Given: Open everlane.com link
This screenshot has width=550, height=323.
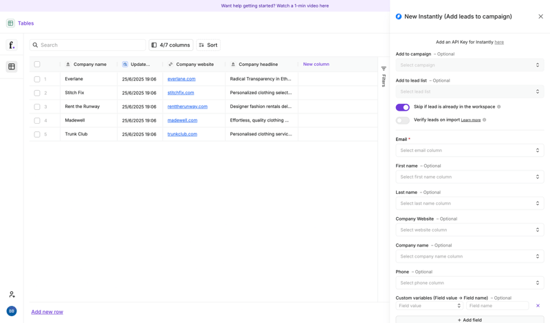Looking at the screenshot, I should click(181, 79).
